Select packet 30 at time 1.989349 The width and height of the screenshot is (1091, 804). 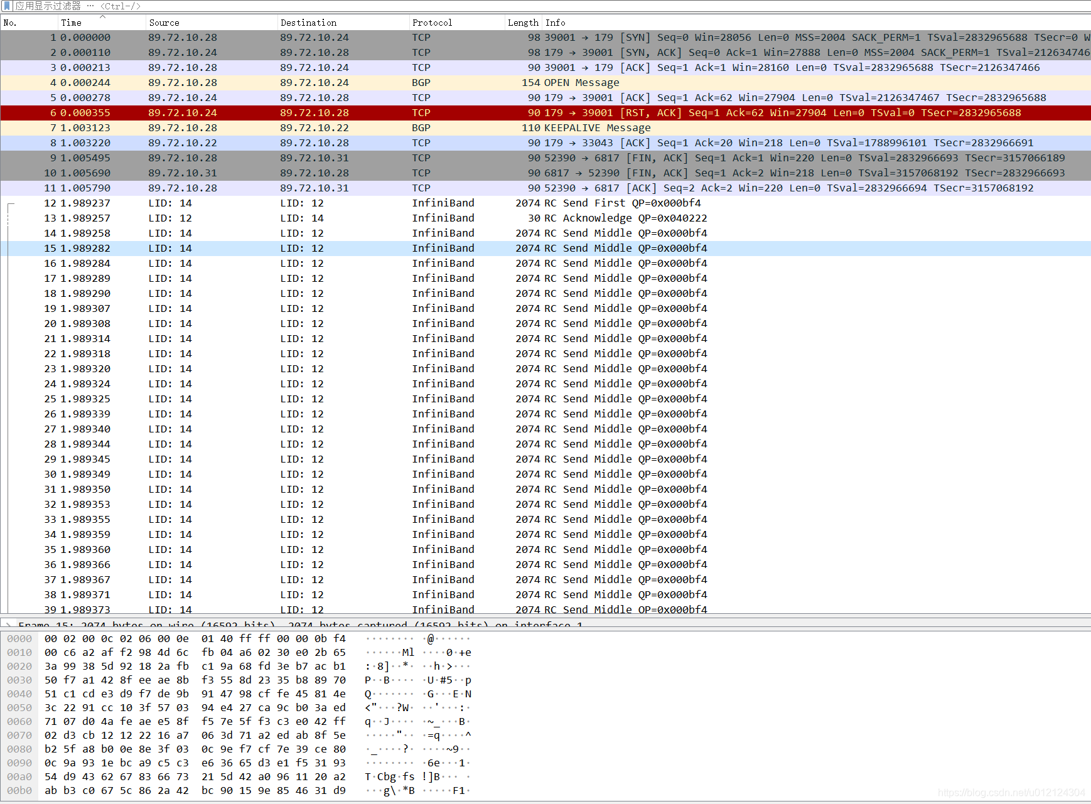click(545, 474)
